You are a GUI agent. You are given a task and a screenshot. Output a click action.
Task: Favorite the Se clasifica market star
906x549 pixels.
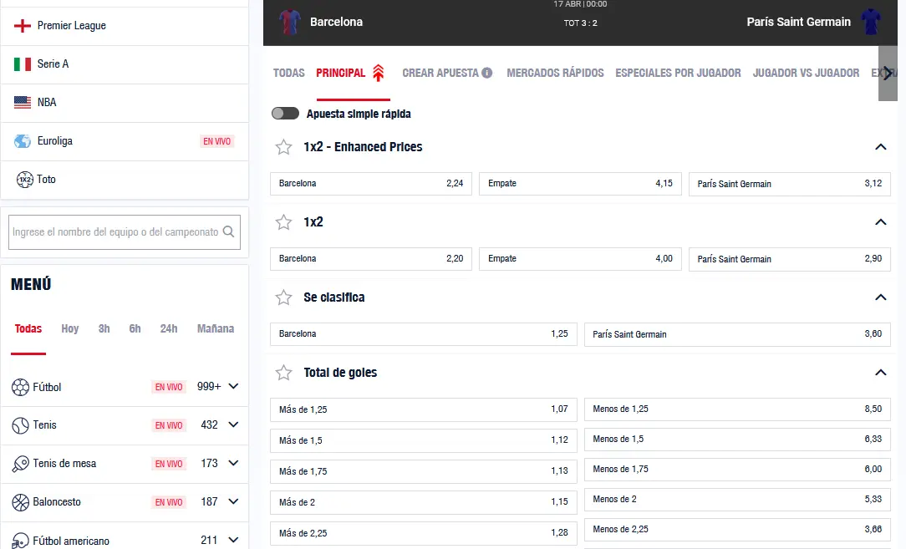coord(283,297)
